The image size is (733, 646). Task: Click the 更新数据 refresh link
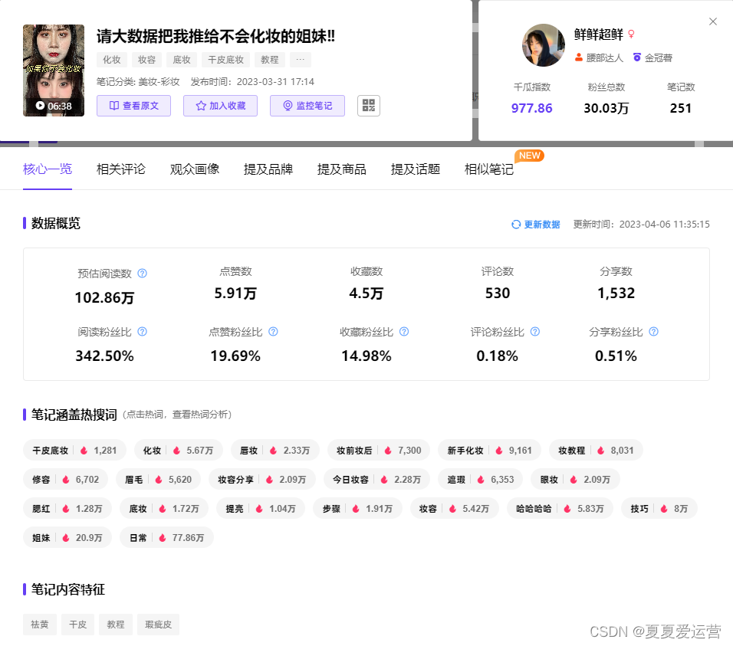pos(536,225)
